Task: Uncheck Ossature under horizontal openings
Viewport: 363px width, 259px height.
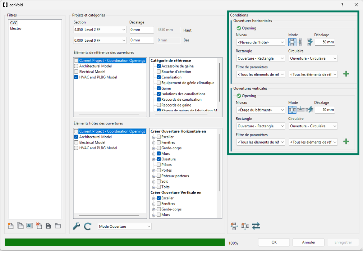Action: point(159,159)
